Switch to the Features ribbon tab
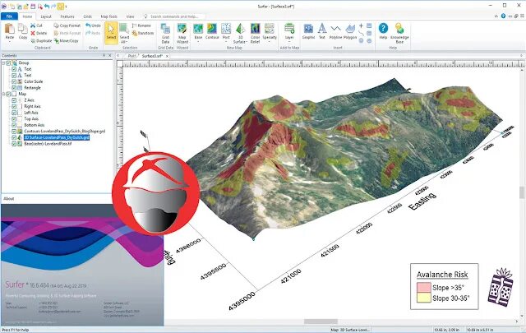The image size is (526, 333). [67, 16]
